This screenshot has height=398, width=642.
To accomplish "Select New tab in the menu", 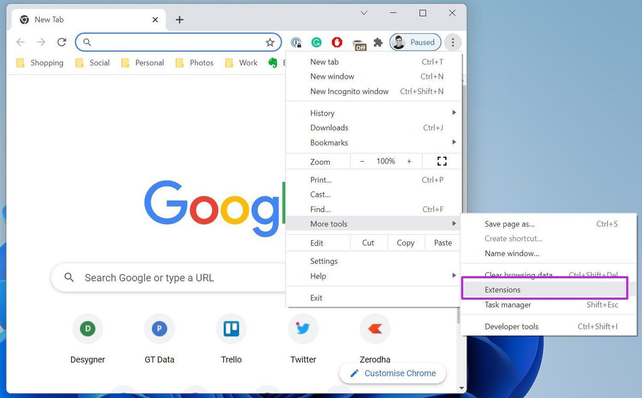I will point(373,62).
